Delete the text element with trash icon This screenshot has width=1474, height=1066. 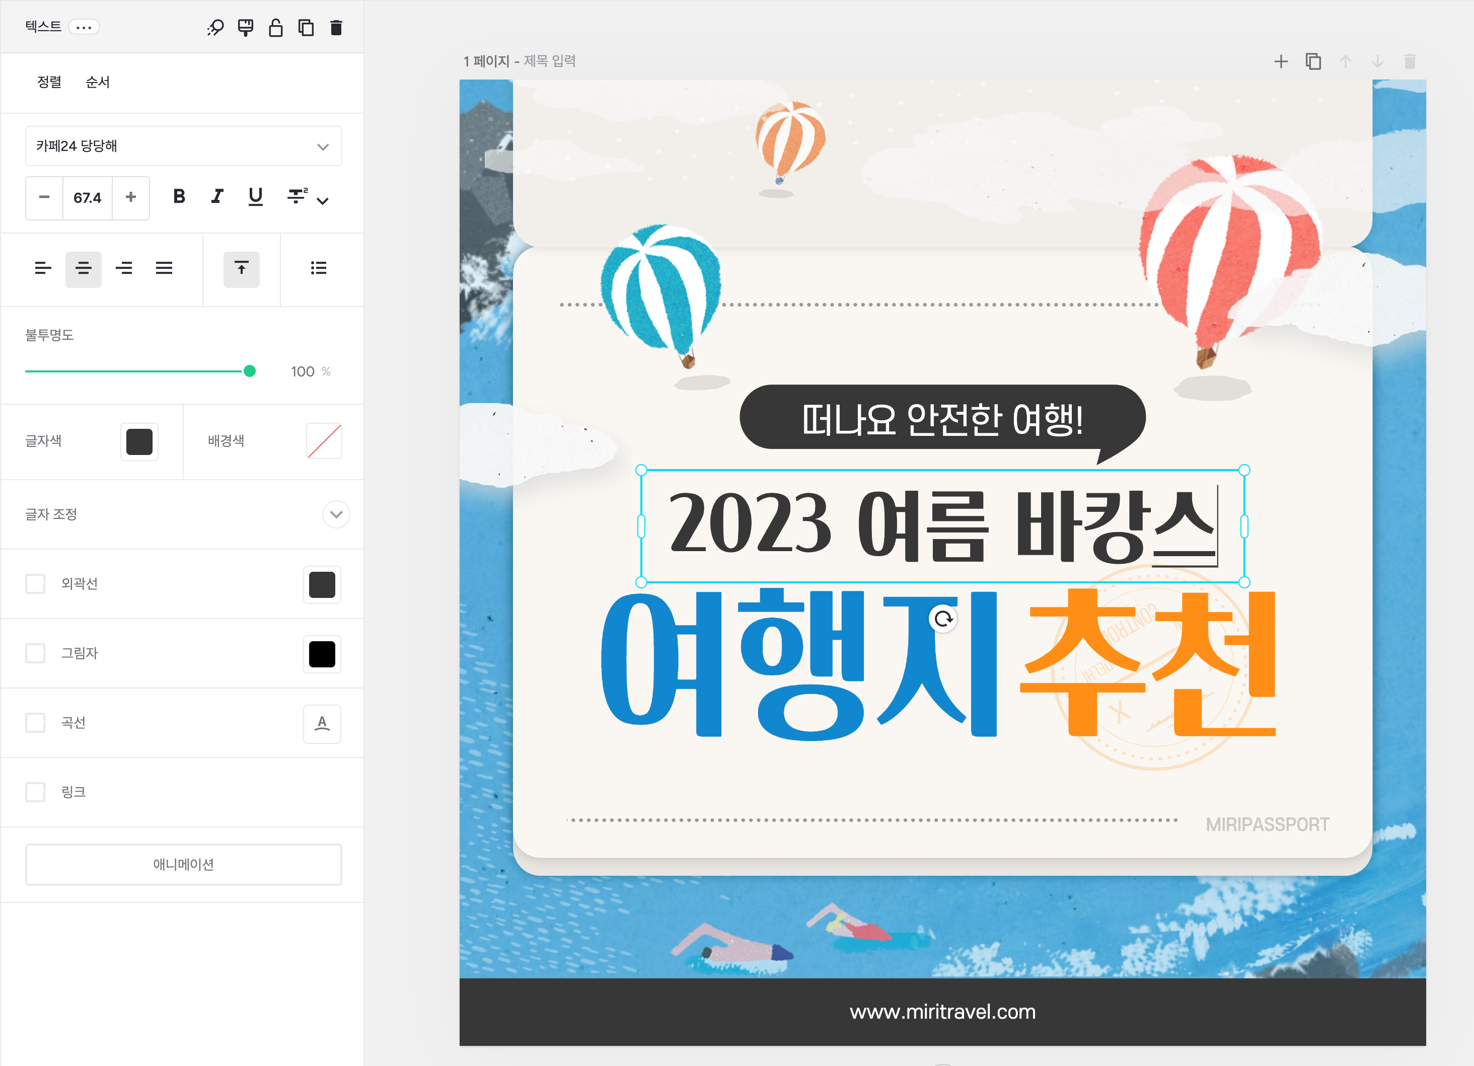[336, 27]
